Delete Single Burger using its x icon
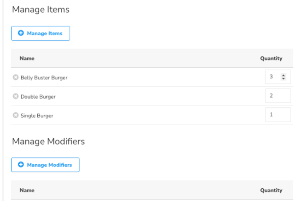The height and width of the screenshot is (201, 298). point(15,116)
